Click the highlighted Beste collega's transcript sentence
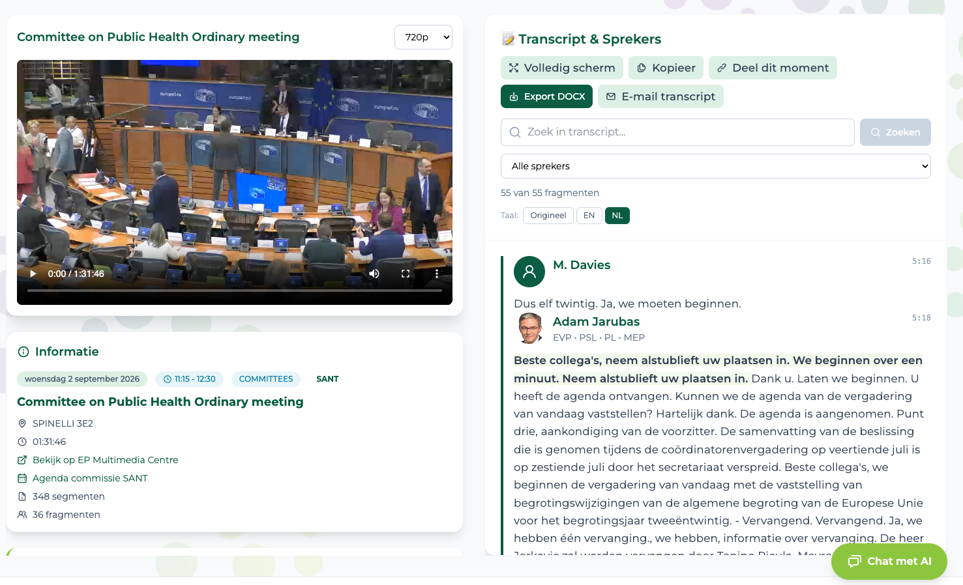The width and height of the screenshot is (963, 585). click(x=718, y=369)
